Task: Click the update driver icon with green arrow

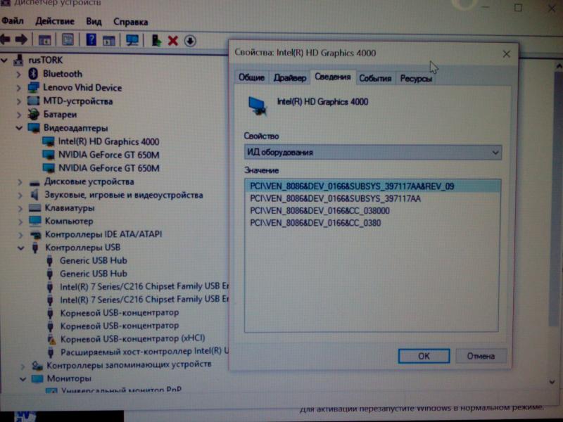Action: (x=156, y=41)
